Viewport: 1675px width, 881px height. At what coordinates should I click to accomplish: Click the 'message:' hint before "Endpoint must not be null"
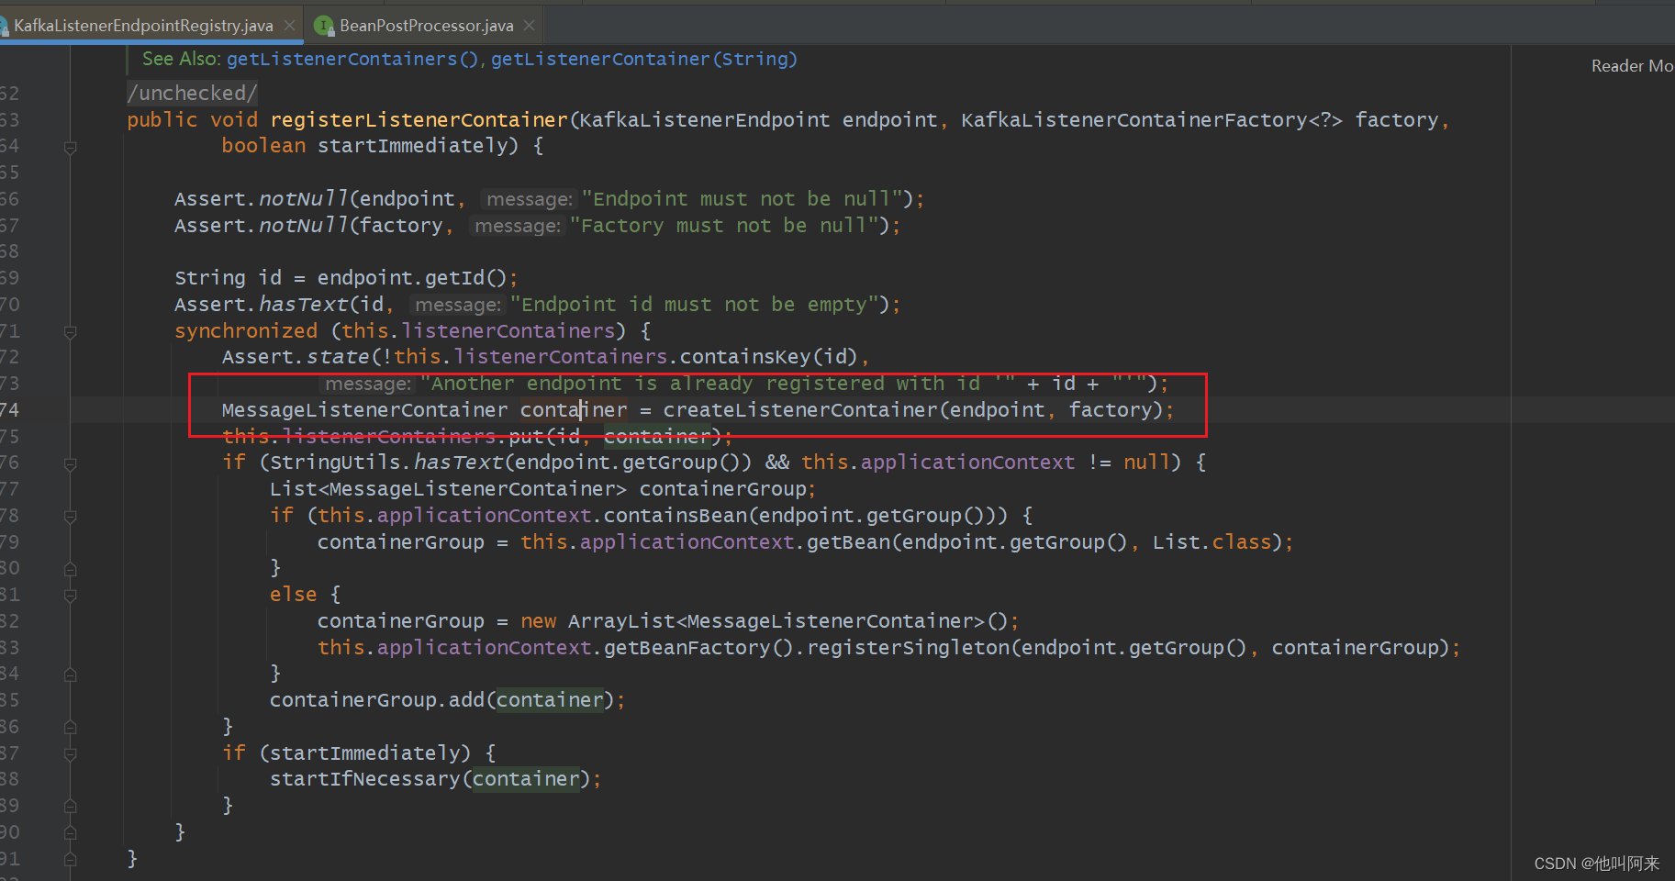tap(530, 199)
